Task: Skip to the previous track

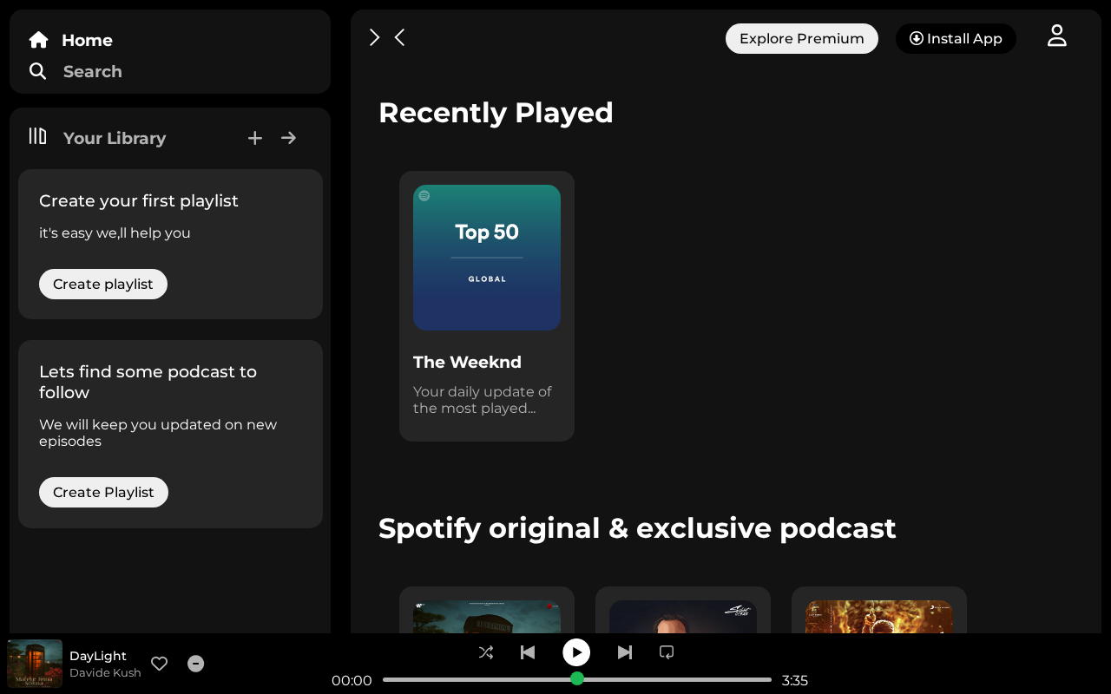Action: coord(528,652)
